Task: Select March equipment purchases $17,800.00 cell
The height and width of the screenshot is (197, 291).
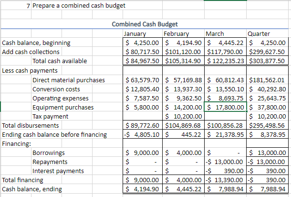Action: tap(226, 107)
